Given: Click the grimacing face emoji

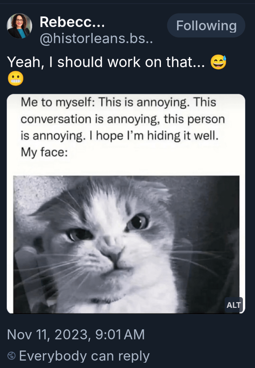Looking at the screenshot, I should (15, 79).
